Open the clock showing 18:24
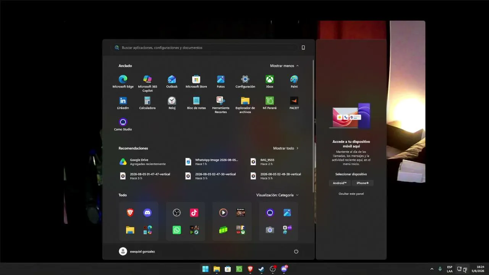Image resolution: width=489 pixels, height=275 pixels. coord(478,269)
